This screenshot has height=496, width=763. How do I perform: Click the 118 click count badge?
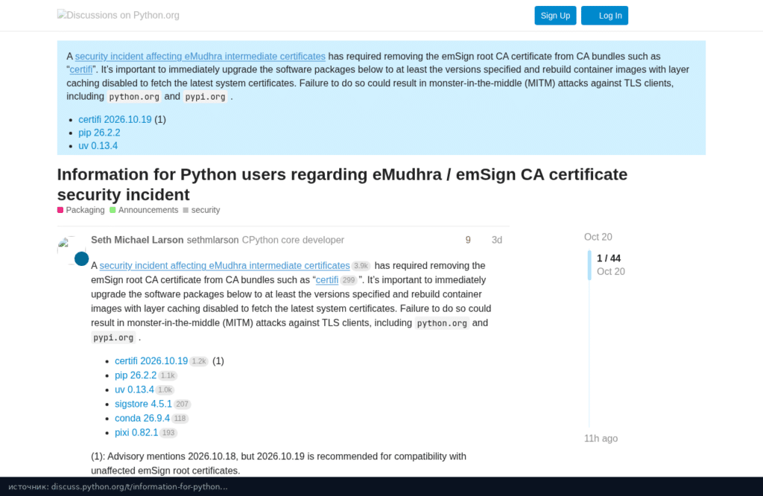pos(180,419)
